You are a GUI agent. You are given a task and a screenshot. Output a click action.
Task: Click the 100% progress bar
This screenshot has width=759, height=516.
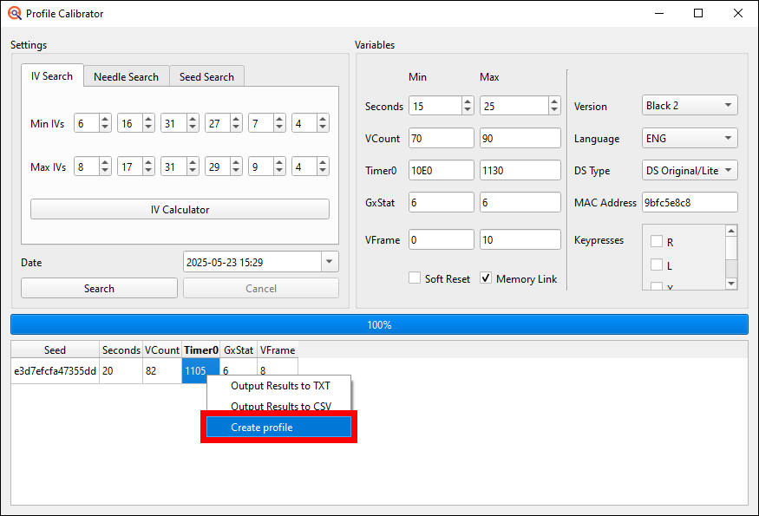pyautogui.click(x=379, y=323)
